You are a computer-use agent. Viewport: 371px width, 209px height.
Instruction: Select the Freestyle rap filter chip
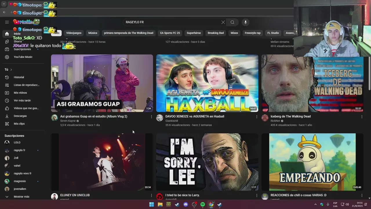253,33
